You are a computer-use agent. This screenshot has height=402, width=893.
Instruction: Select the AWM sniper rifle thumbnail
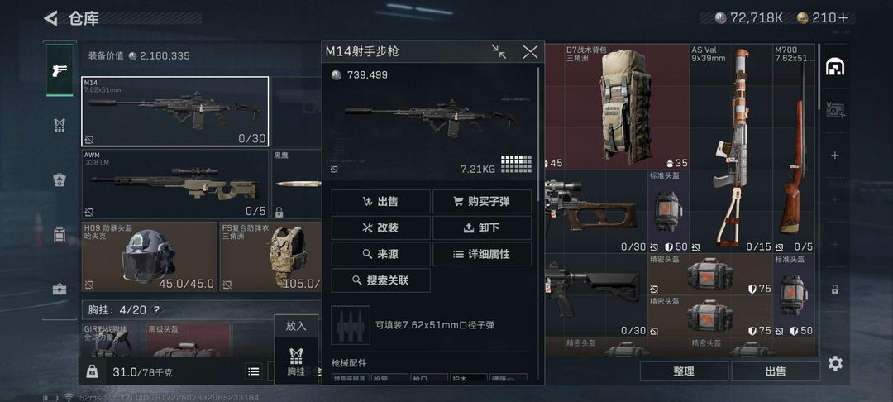174,184
